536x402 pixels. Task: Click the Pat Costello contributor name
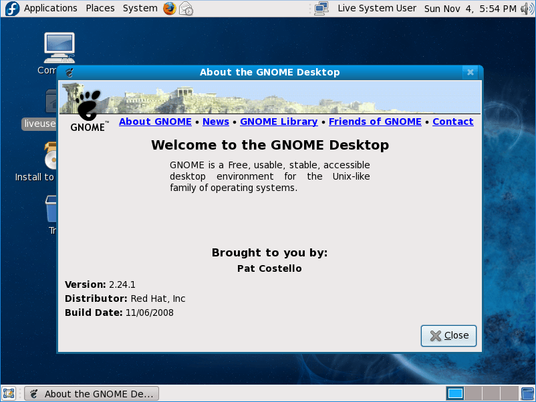[269, 268]
